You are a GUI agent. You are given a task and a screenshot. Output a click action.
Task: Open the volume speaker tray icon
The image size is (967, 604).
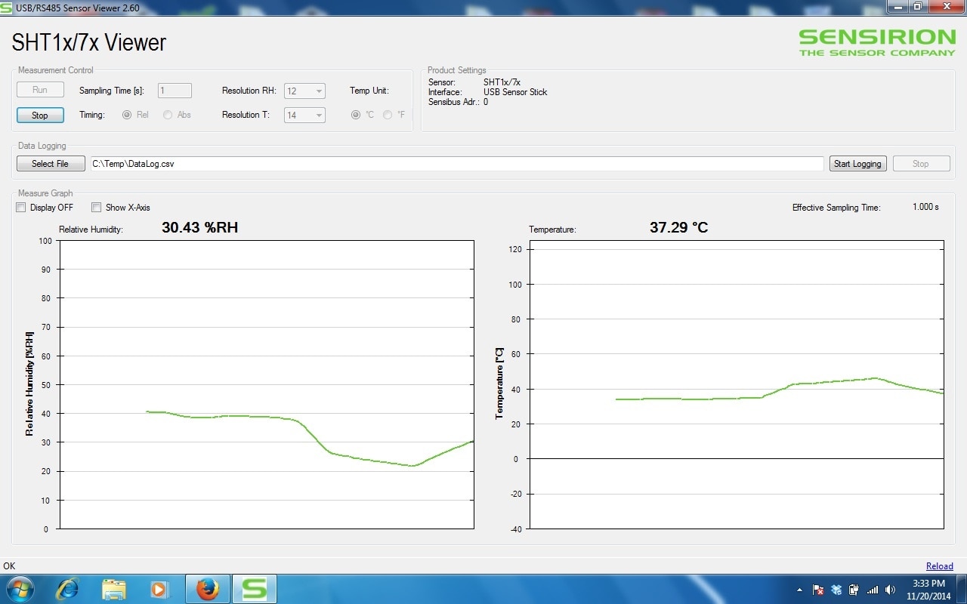(x=890, y=590)
